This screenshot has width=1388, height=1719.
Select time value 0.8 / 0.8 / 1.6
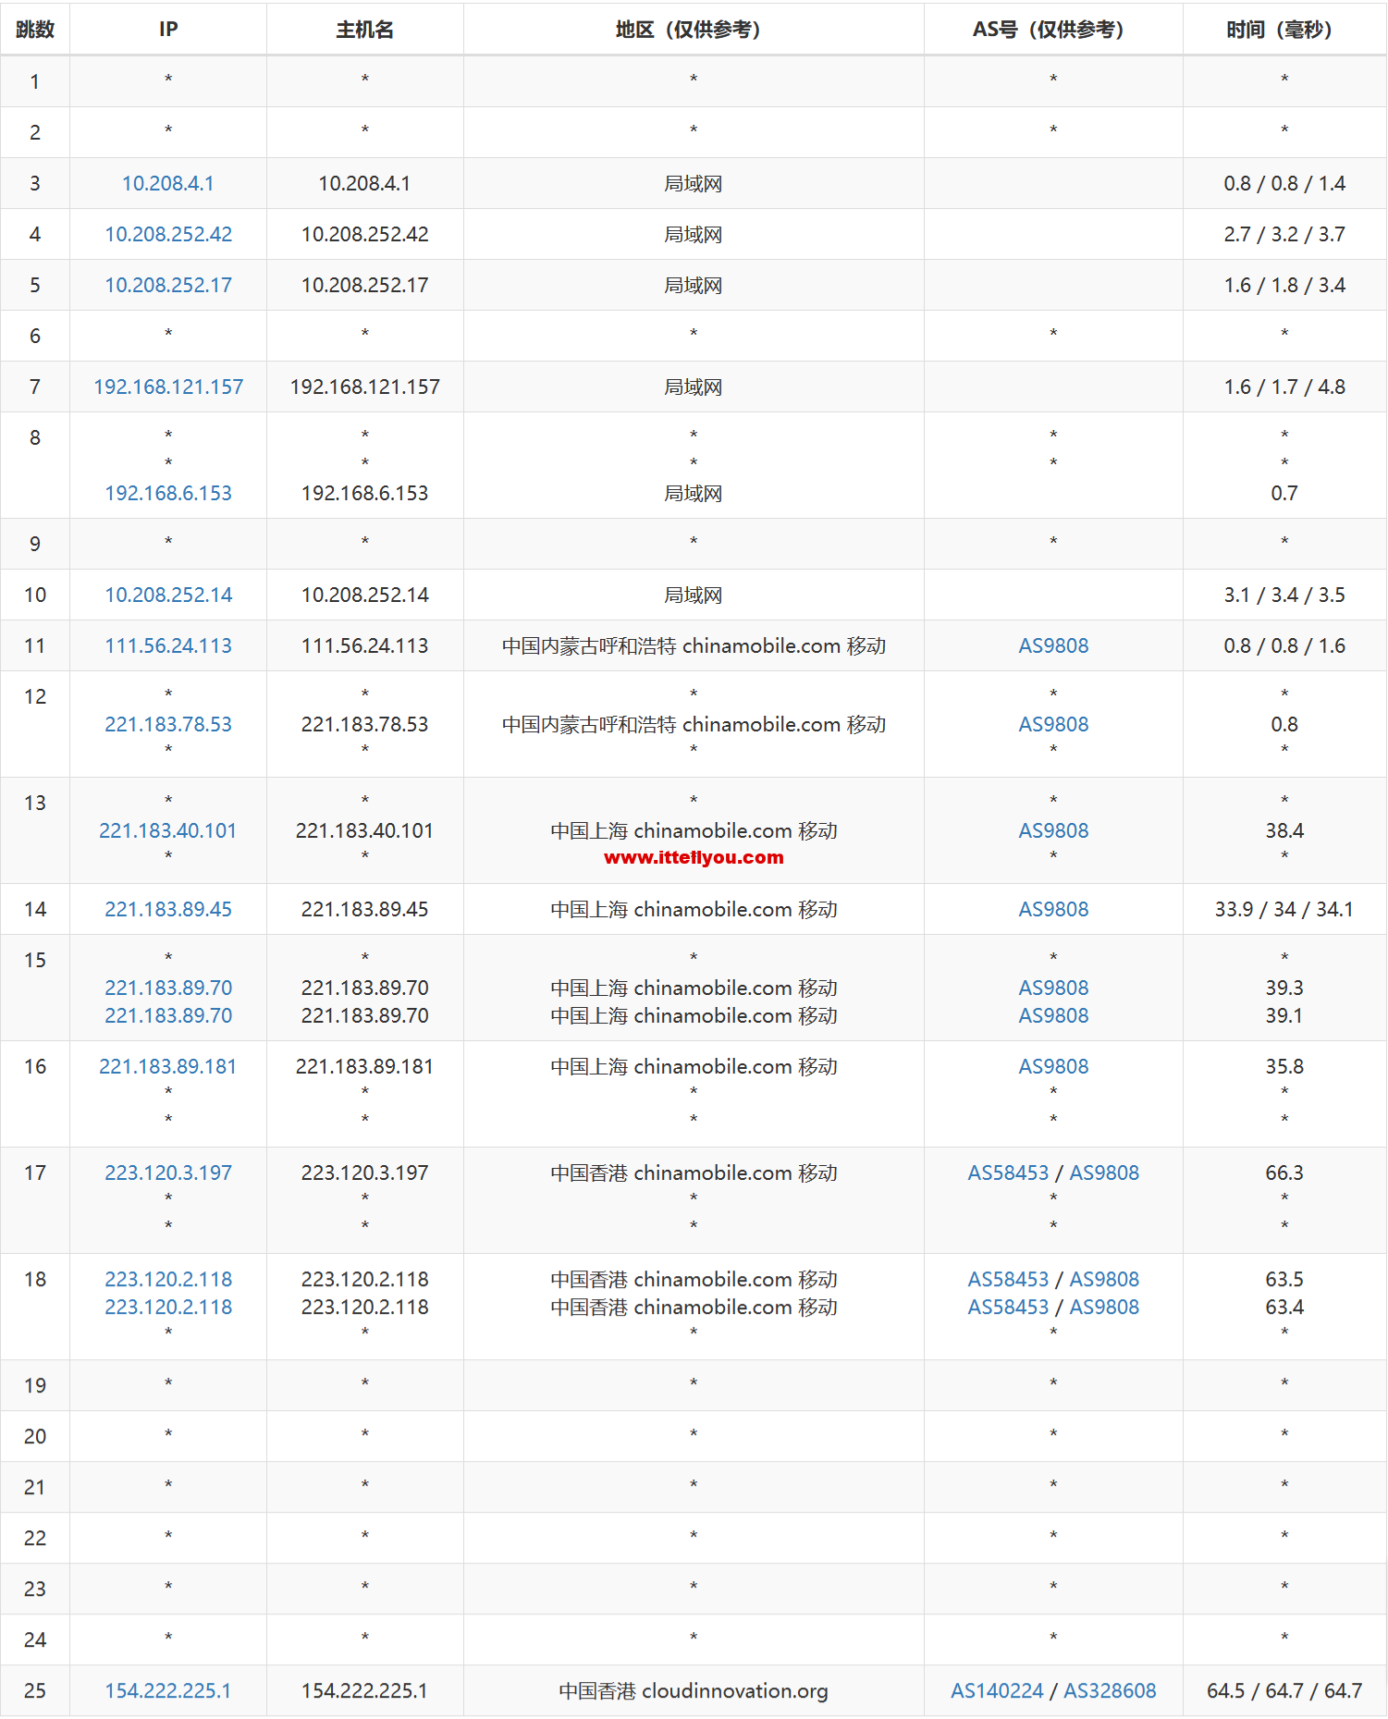1284,645
